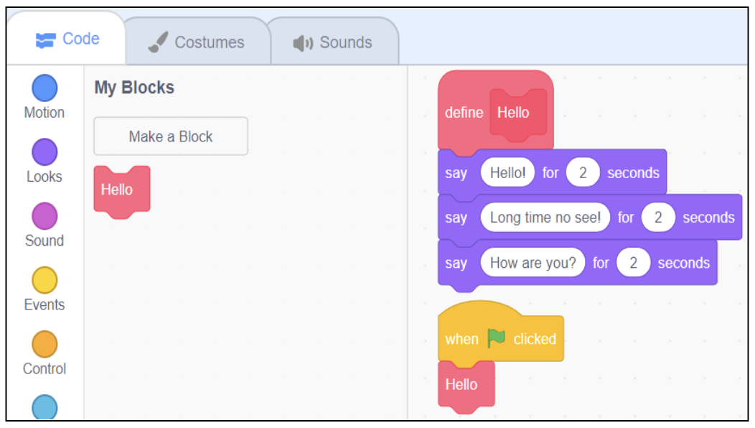The width and height of the screenshot is (755, 428).
Task: Open the Events block category
Action: tap(44, 280)
